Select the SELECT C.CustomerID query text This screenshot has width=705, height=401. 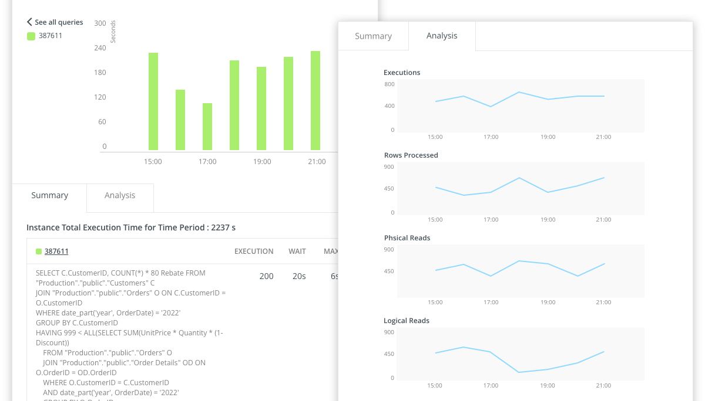pyautogui.click(x=117, y=273)
